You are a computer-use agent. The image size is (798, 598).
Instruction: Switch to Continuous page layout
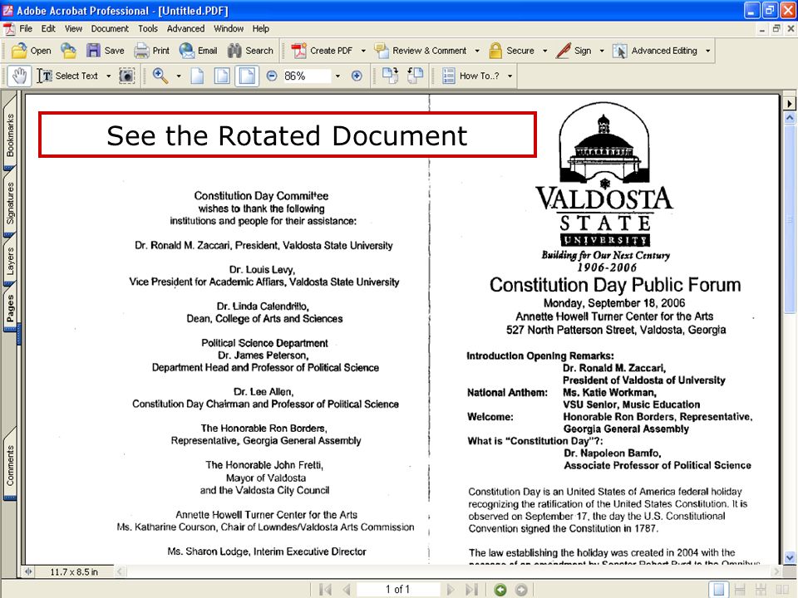(740, 590)
